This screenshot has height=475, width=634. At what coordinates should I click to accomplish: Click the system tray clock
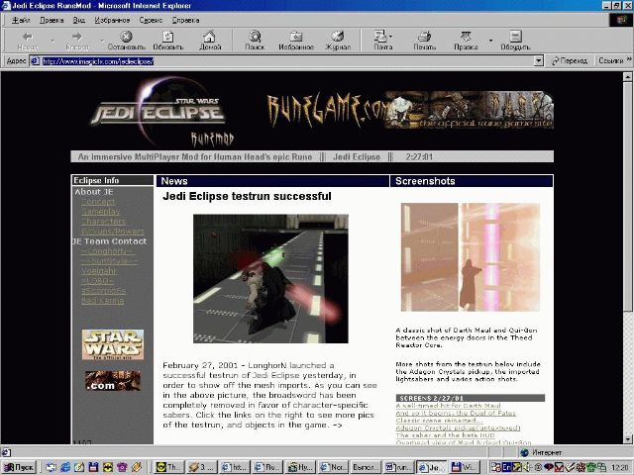click(619, 468)
